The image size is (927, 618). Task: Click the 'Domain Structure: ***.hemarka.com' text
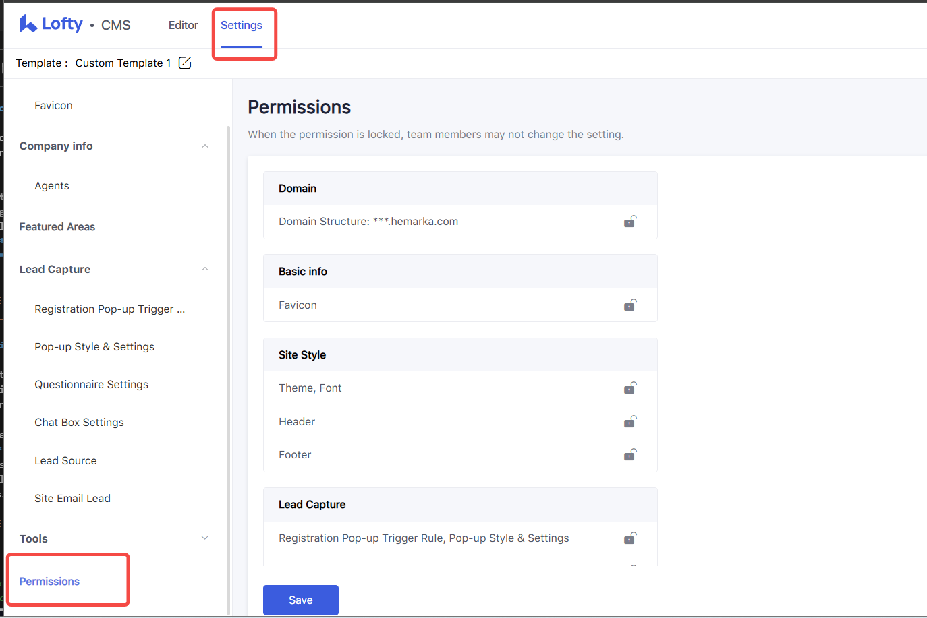pos(368,222)
